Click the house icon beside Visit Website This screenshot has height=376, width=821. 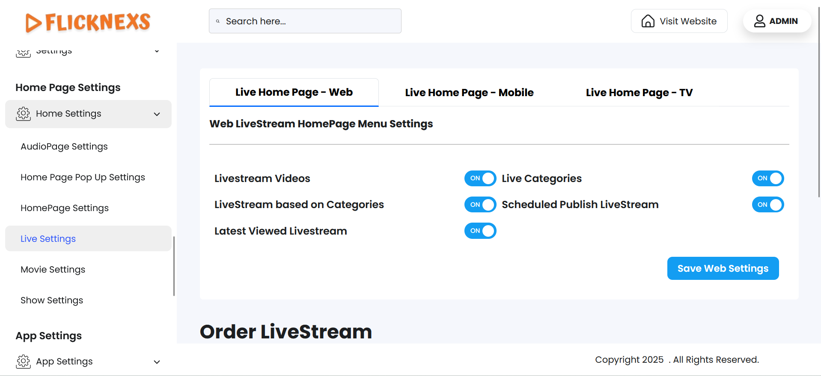pos(648,21)
